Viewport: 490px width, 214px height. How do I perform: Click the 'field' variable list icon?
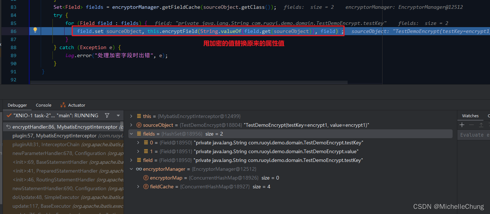click(x=139, y=160)
